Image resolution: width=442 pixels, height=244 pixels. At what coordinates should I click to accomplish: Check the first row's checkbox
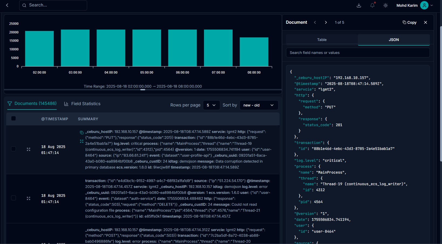coord(13,149)
